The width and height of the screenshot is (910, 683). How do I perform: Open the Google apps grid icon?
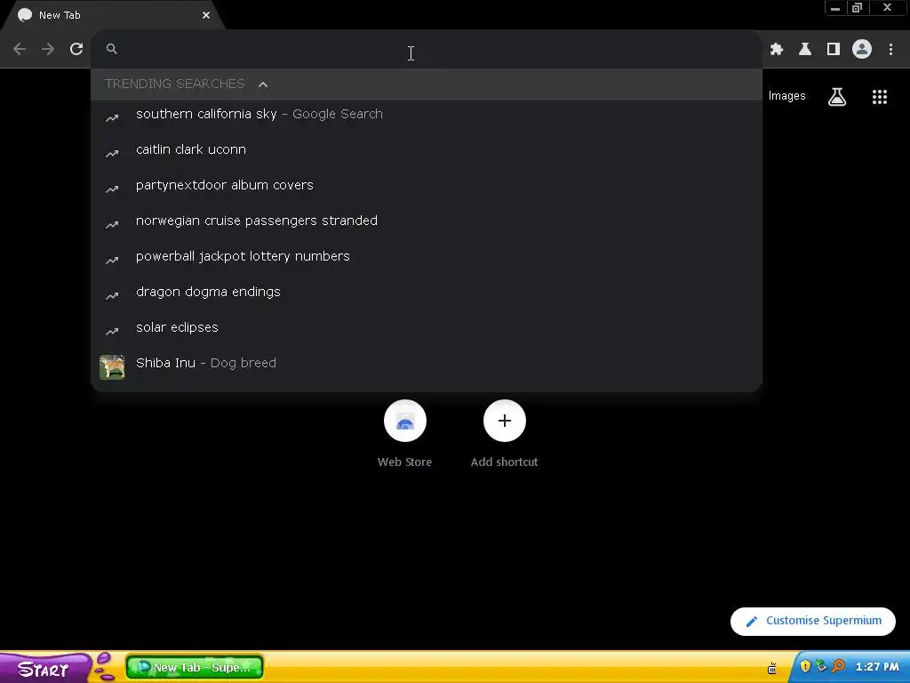880,97
